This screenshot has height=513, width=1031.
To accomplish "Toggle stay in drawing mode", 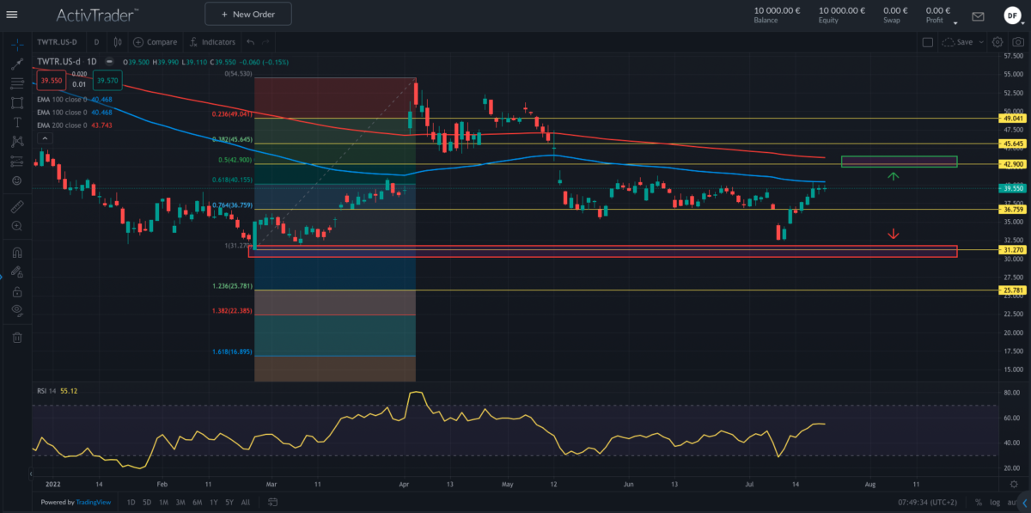I will [16, 272].
